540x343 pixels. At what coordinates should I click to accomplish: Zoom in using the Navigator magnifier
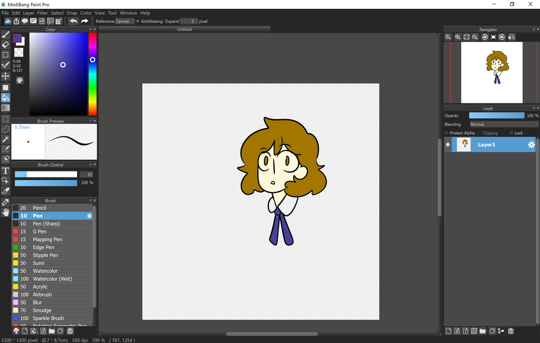pos(457,37)
